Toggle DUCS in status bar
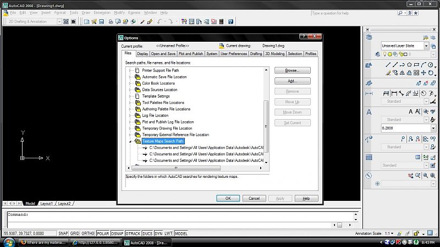 click(x=147, y=233)
